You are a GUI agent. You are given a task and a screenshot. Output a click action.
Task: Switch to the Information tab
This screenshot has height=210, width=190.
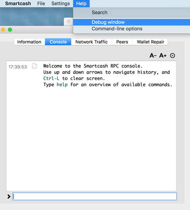coord(29,42)
